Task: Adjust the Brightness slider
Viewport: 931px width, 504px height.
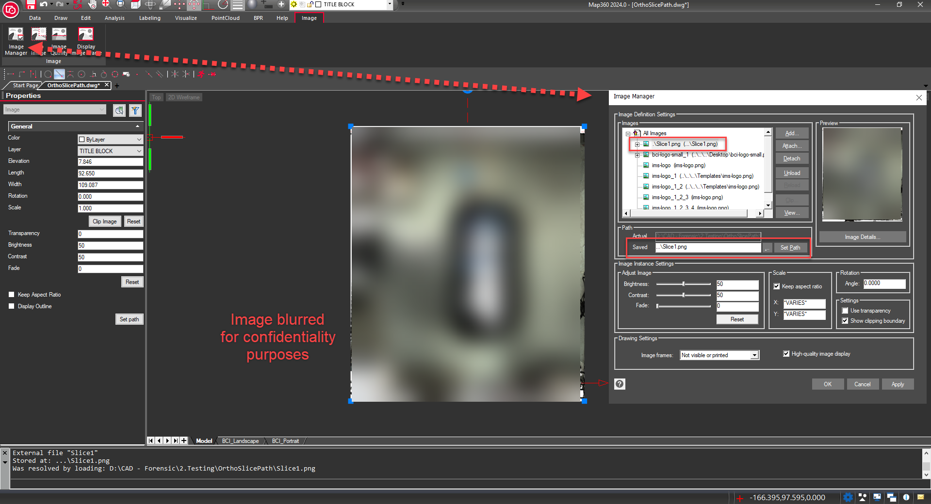Action: coord(684,284)
